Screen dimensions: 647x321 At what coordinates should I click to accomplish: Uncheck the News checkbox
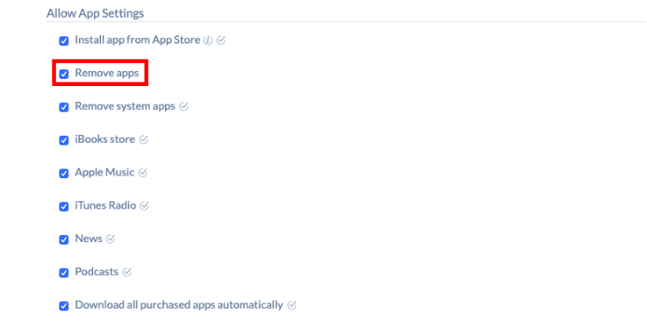tap(64, 239)
